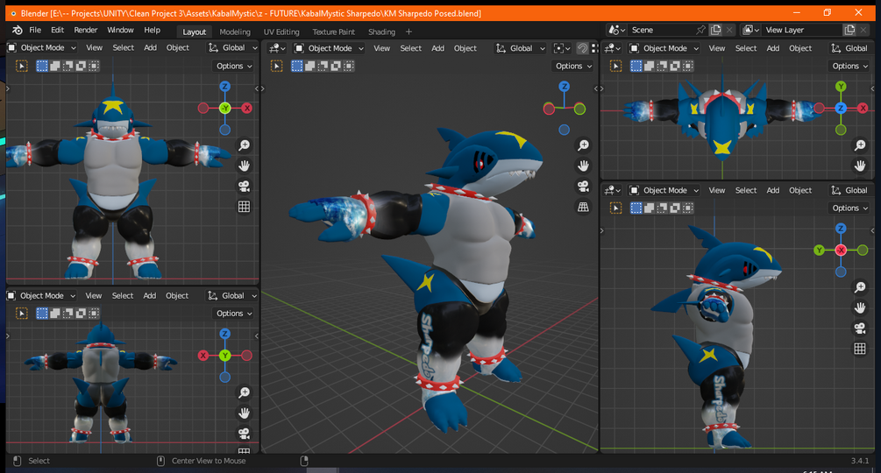Click red X axis ball in front-view gizmo
Image resolution: width=881 pixels, height=473 pixels.
pos(246,109)
